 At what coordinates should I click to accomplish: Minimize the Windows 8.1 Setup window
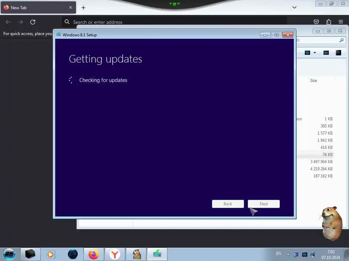265,35
